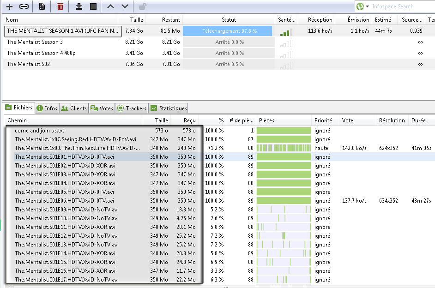Click the Stop square icon
Viewport: 435px width, 288px height.
click(93, 6)
